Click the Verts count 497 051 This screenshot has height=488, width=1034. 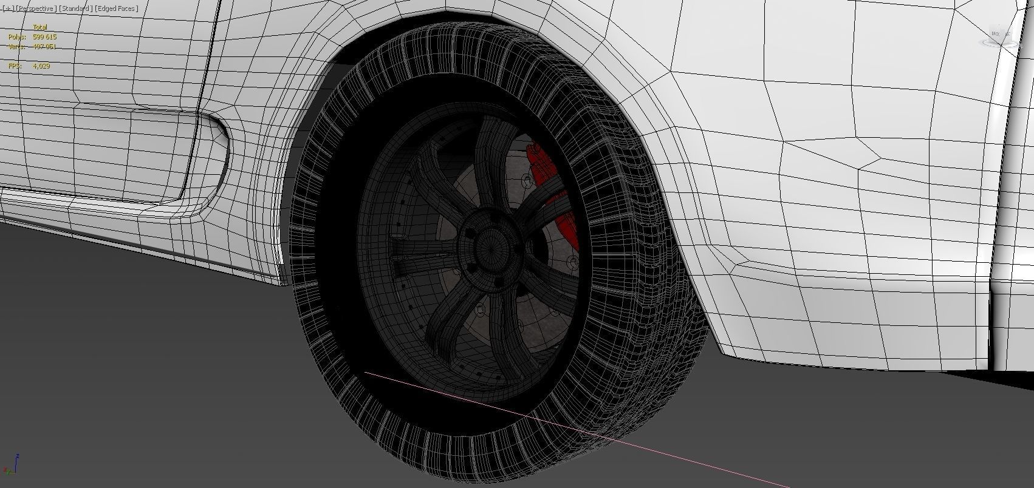click(x=44, y=47)
